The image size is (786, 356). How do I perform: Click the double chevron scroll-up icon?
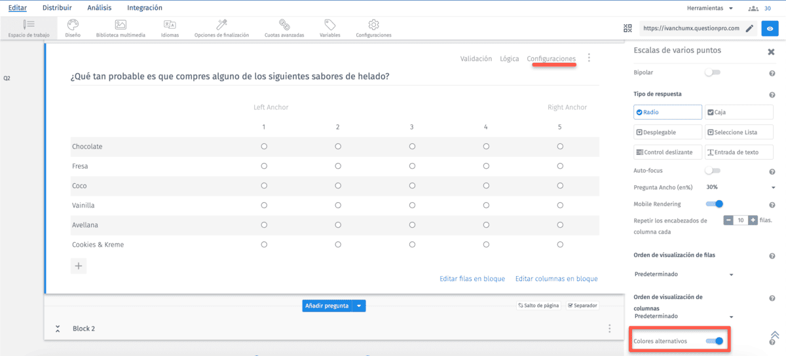774,334
